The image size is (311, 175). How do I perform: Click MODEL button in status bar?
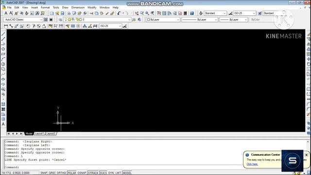coord(127,173)
